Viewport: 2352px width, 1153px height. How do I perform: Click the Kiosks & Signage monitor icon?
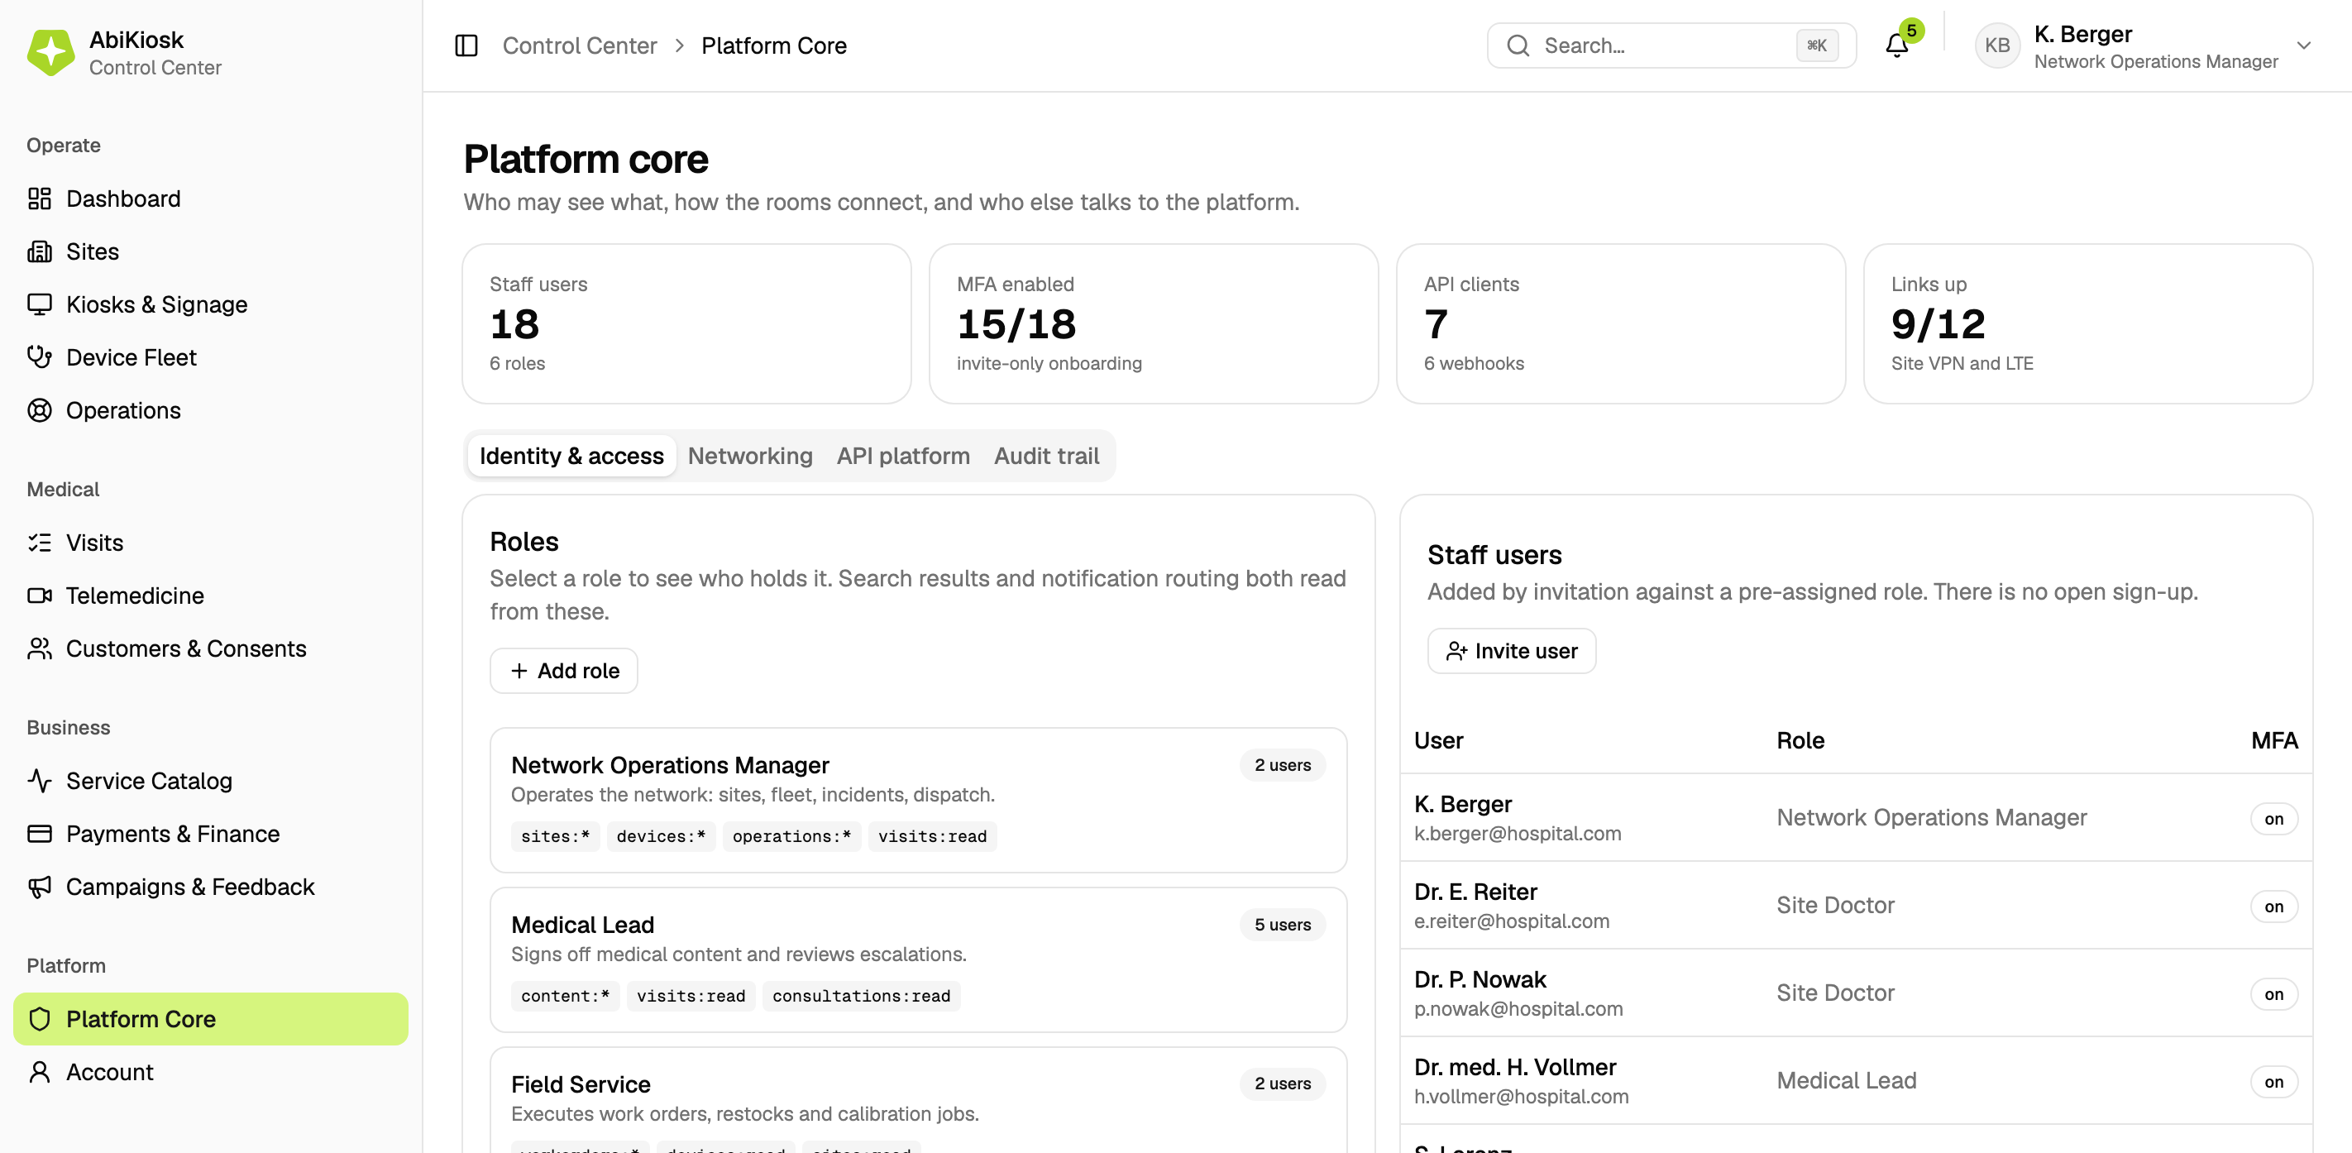pos(39,304)
